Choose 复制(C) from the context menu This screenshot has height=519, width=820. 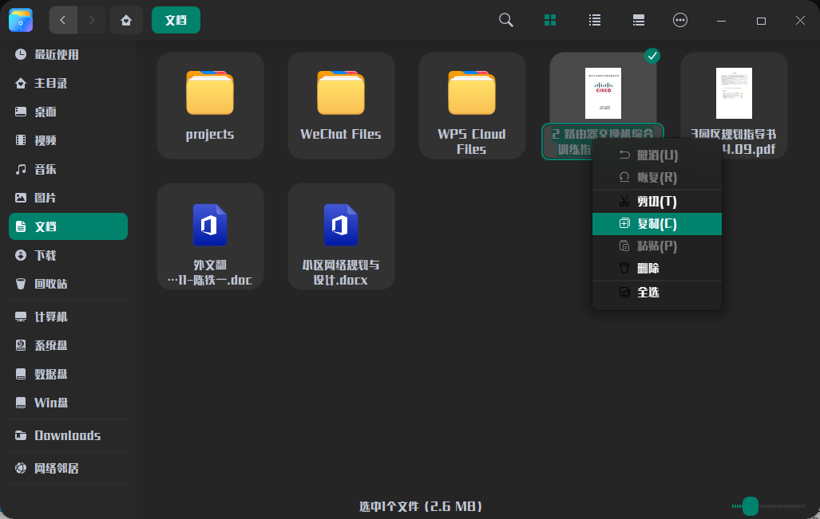coord(655,224)
